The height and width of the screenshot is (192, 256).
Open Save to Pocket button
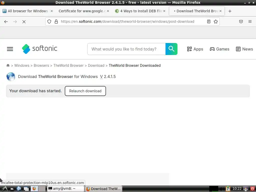click(x=241, y=21)
